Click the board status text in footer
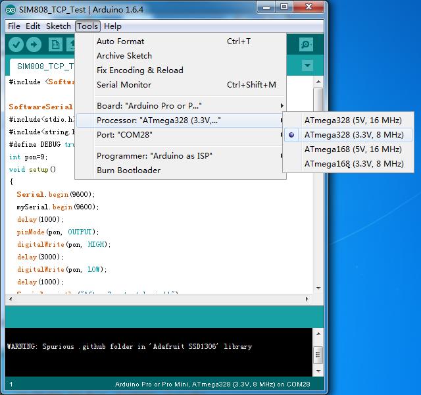The width and height of the screenshot is (421, 395). coord(212,384)
